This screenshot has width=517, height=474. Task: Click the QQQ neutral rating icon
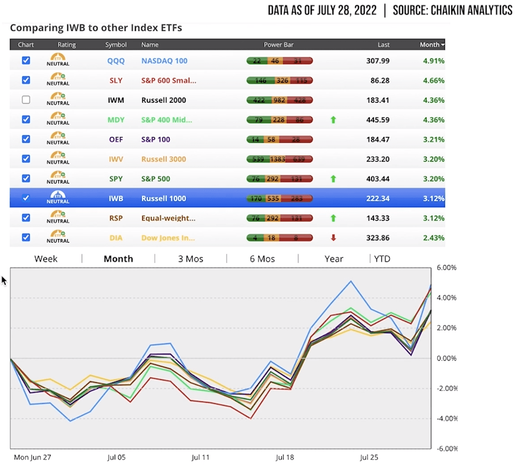[x=58, y=60]
